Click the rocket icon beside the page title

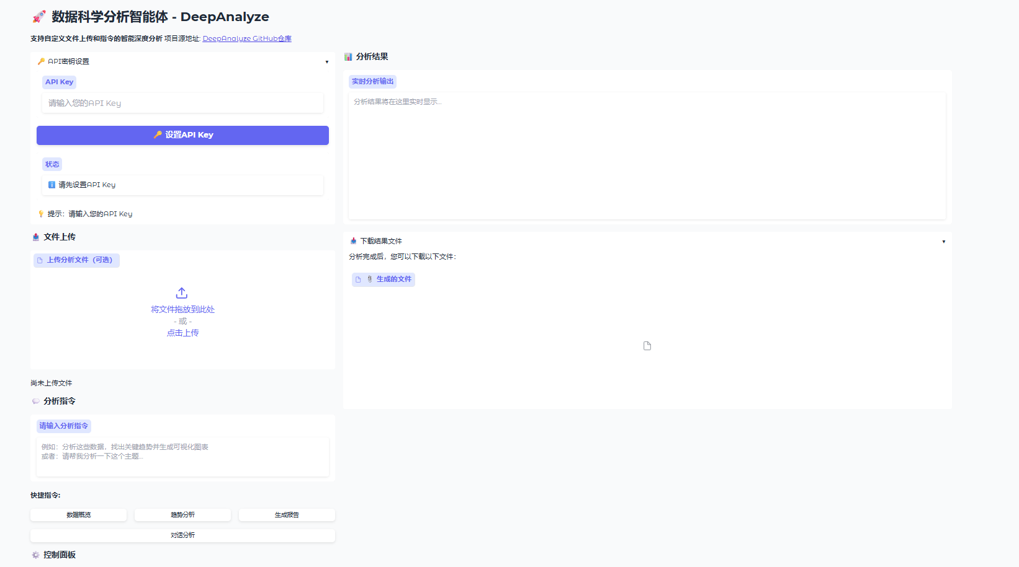(x=39, y=17)
